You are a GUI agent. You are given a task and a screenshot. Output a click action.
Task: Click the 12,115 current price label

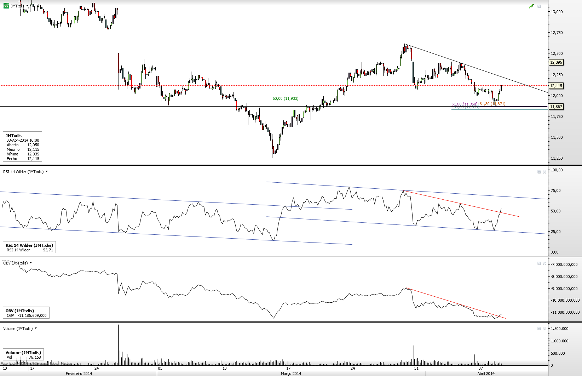click(556, 86)
